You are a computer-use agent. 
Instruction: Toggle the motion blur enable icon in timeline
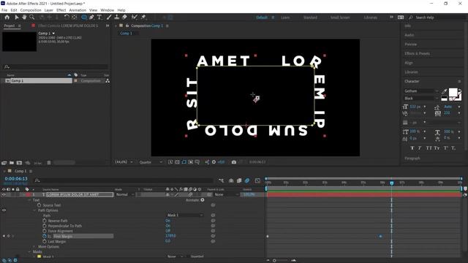(x=247, y=180)
